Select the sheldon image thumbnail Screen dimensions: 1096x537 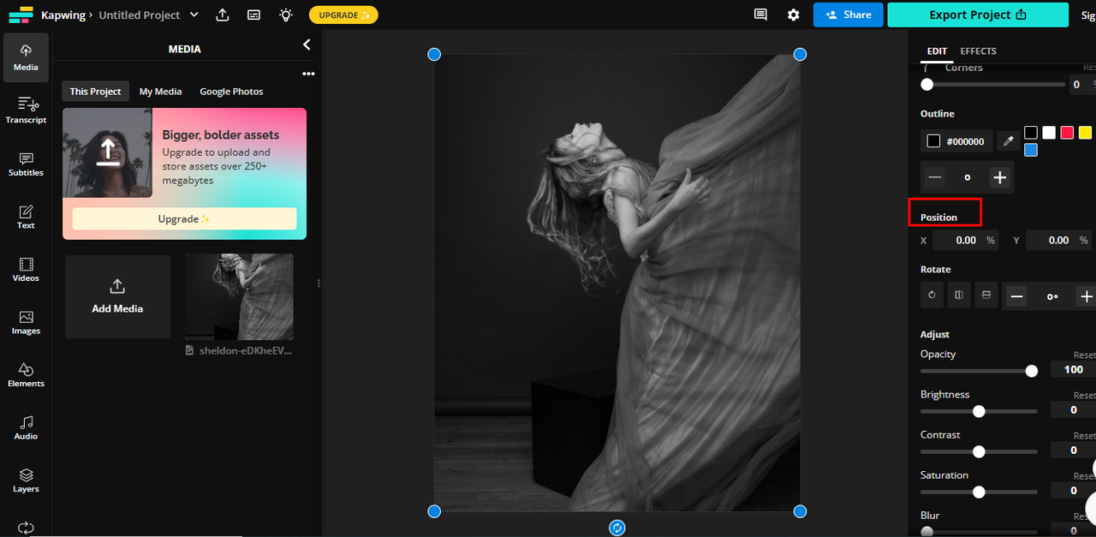pos(239,296)
